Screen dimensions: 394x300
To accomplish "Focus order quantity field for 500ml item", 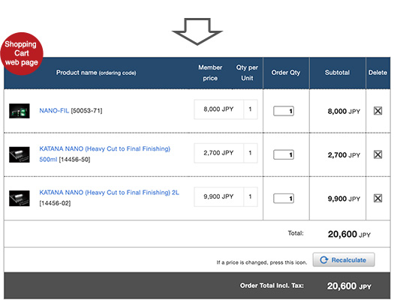I will (x=284, y=154).
